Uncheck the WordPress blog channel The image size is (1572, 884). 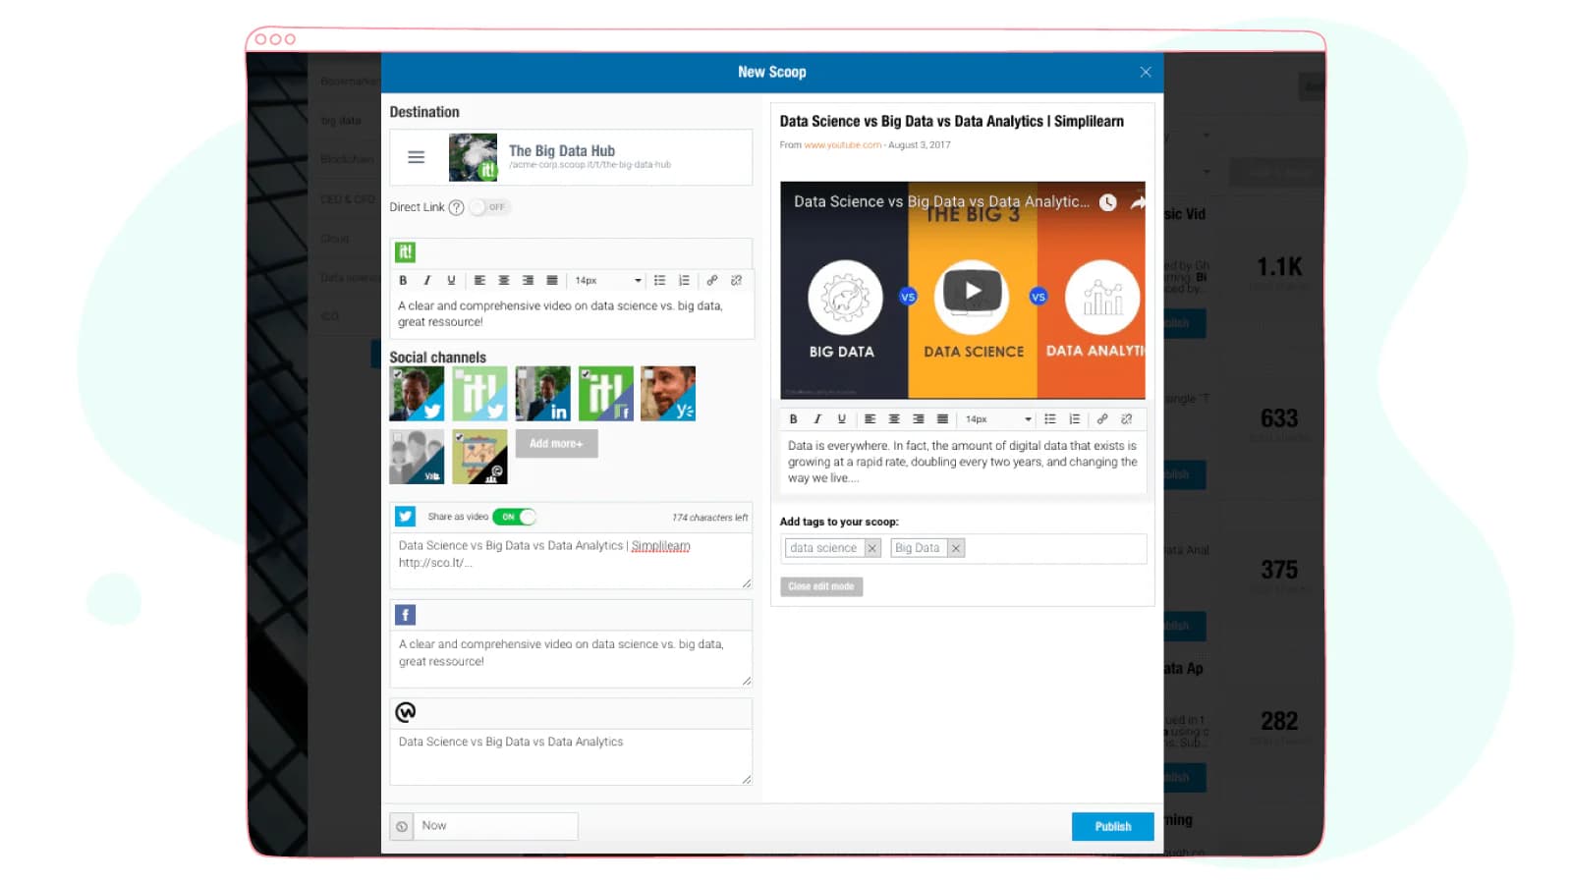click(479, 457)
